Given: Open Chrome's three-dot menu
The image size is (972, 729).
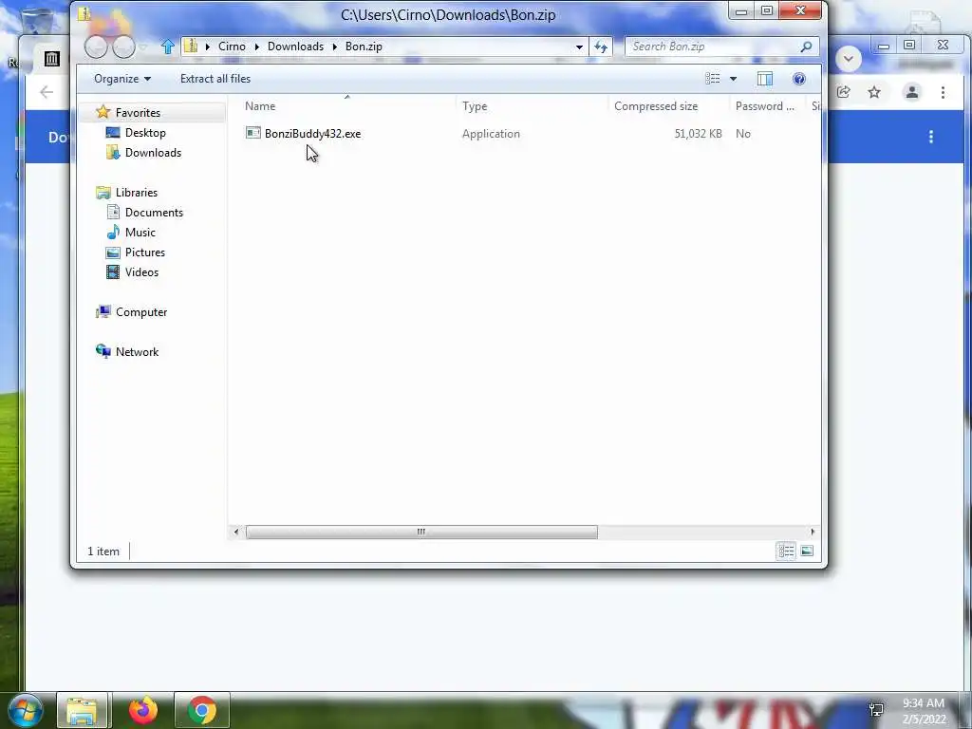Looking at the screenshot, I should click(943, 92).
